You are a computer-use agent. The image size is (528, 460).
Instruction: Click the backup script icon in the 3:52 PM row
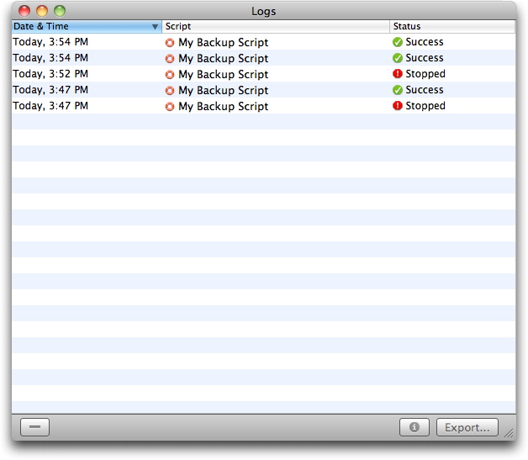tap(170, 74)
